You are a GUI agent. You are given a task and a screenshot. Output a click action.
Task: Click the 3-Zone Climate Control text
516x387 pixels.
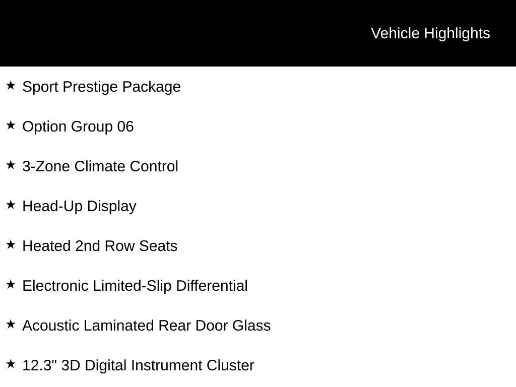tap(100, 166)
